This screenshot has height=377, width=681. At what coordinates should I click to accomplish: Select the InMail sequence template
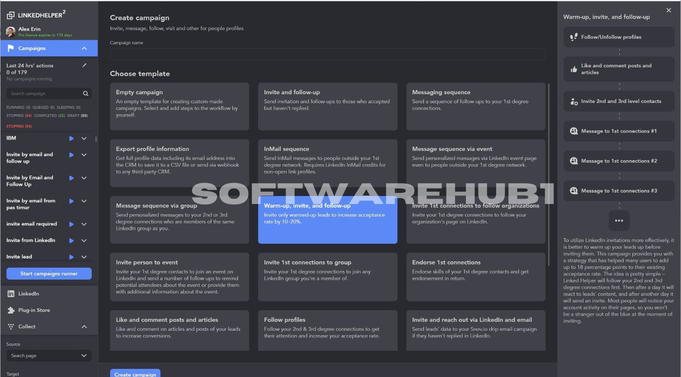pyautogui.click(x=327, y=163)
